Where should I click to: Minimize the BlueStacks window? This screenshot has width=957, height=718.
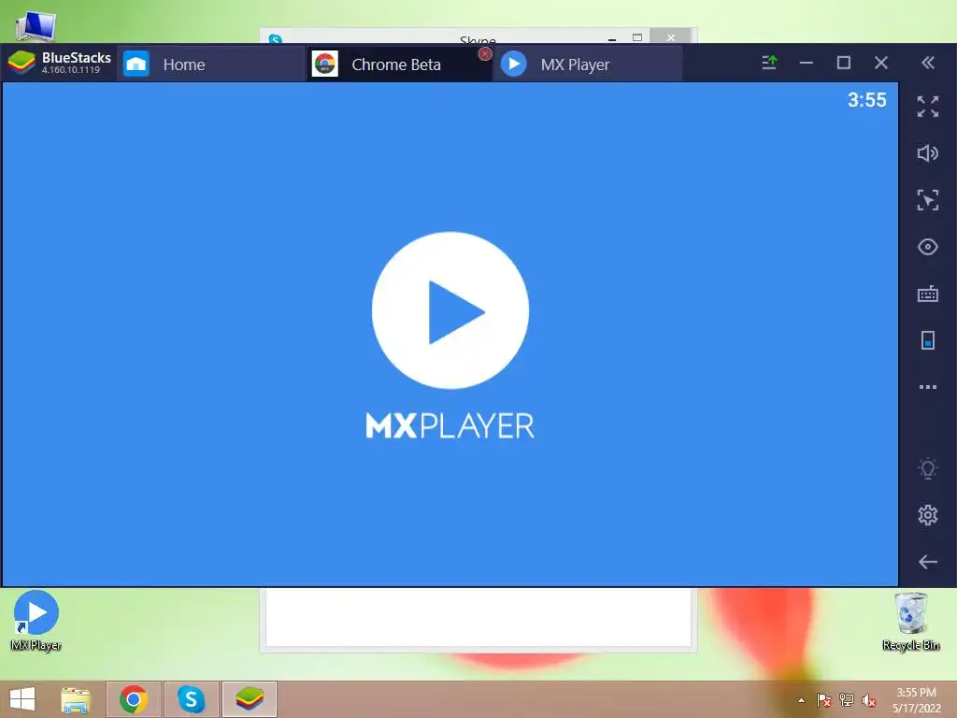pos(807,63)
